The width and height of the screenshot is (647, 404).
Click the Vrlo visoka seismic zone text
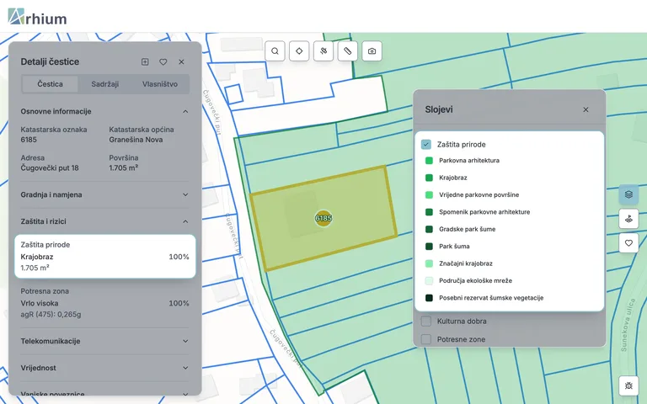click(40, 303)
